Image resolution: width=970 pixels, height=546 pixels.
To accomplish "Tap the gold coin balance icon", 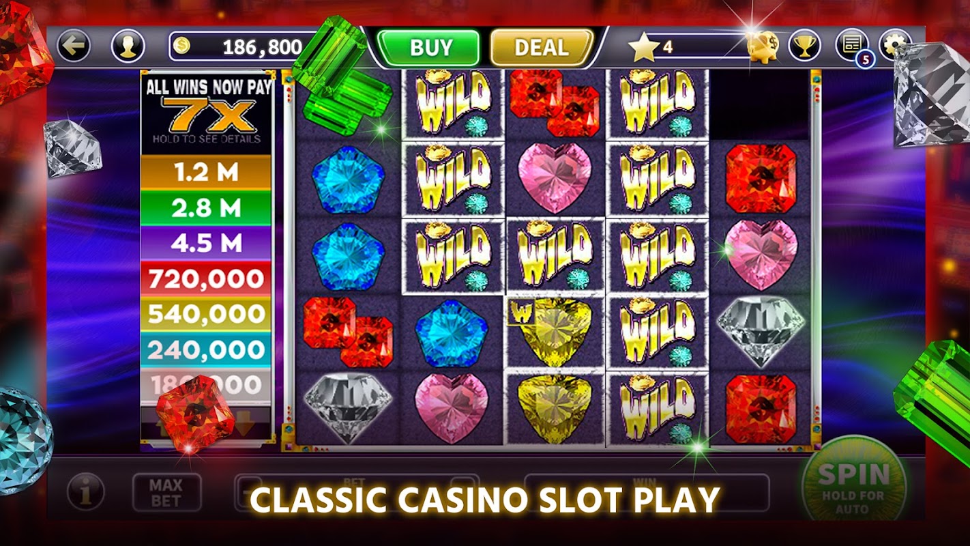I will 181,46.
